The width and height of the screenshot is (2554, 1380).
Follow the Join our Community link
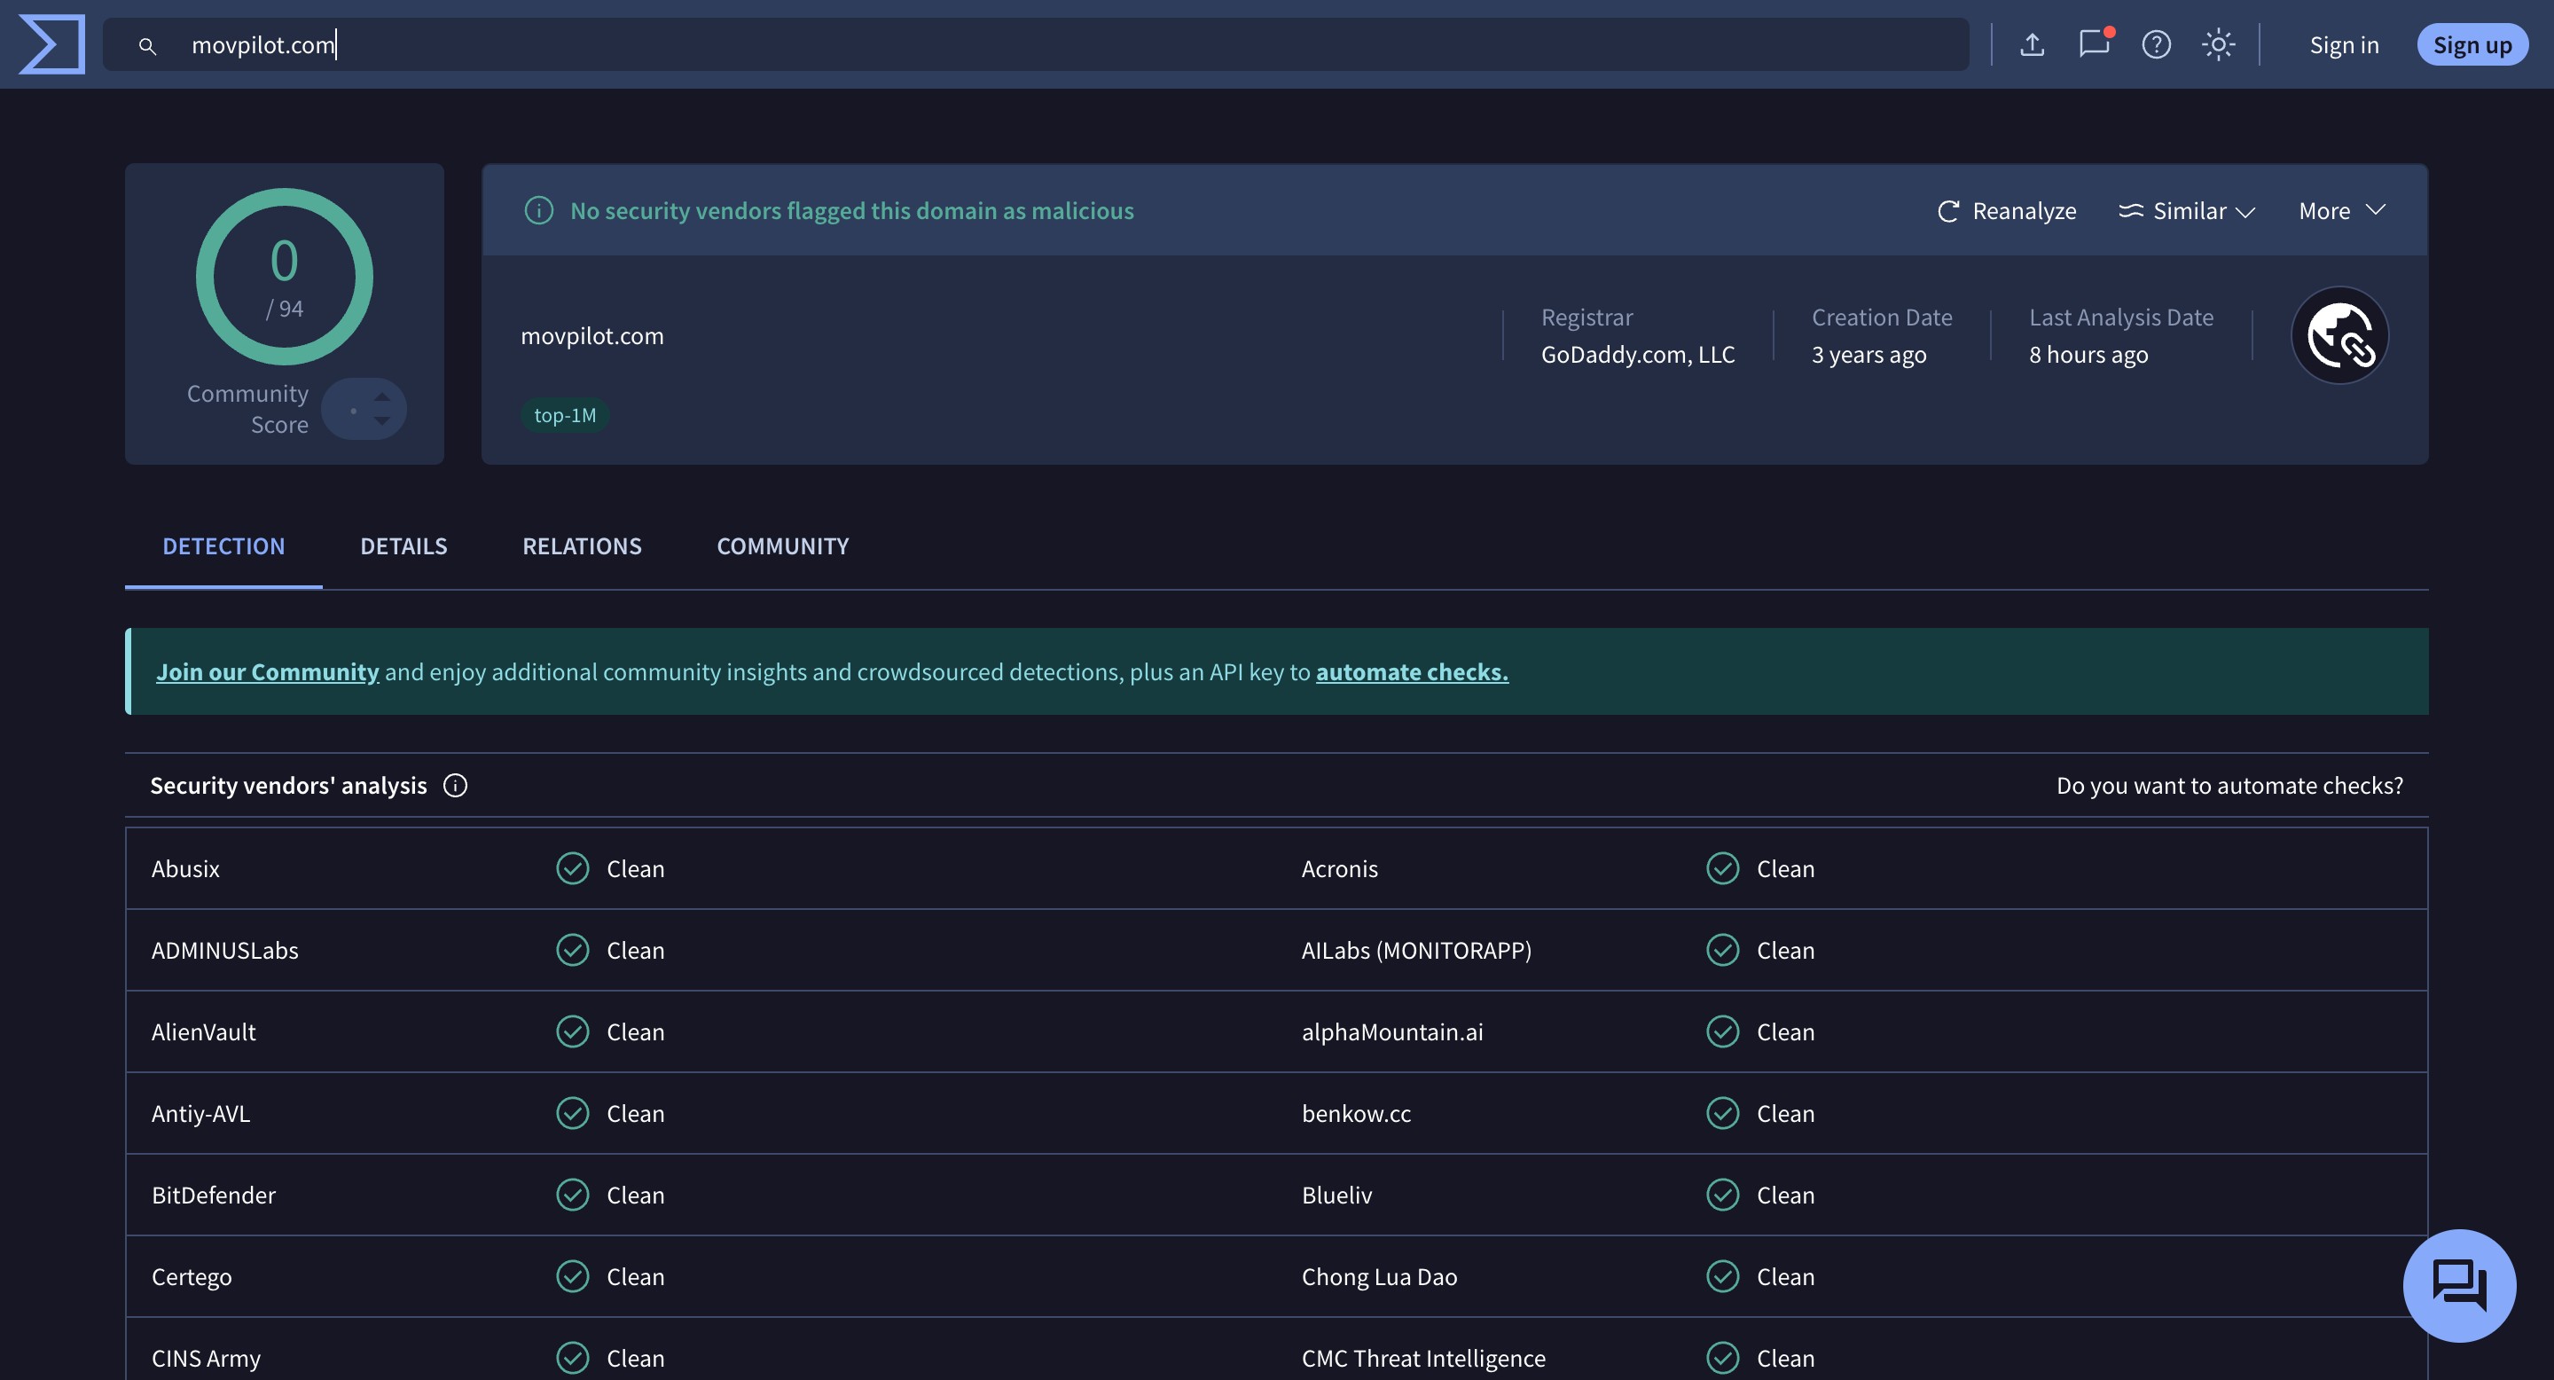coord(267,672)
